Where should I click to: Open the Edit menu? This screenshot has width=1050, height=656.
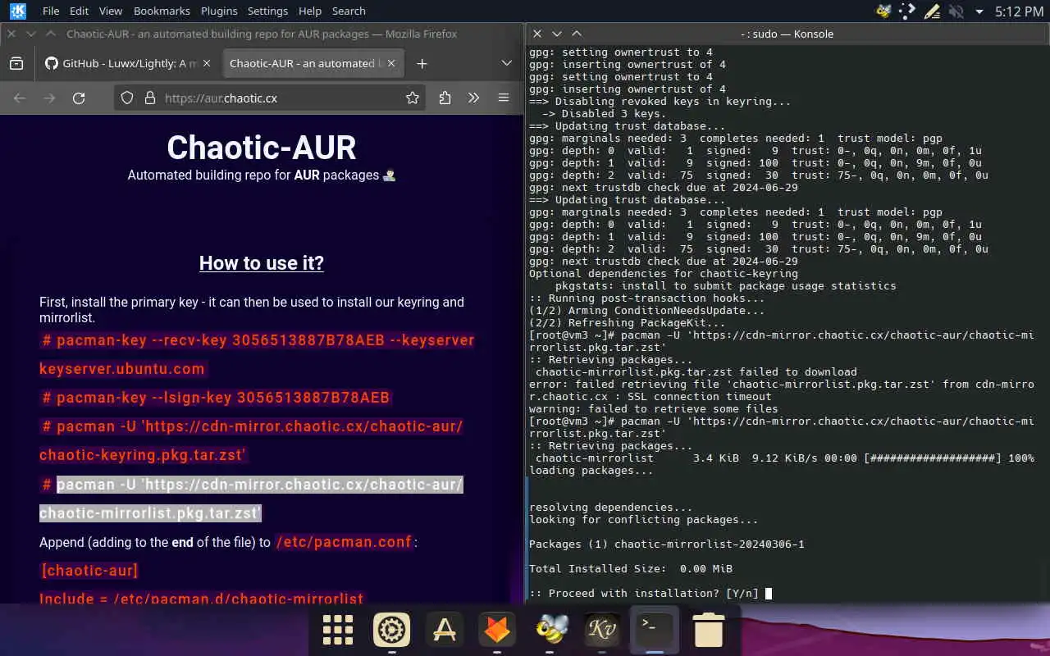point(79,11)
